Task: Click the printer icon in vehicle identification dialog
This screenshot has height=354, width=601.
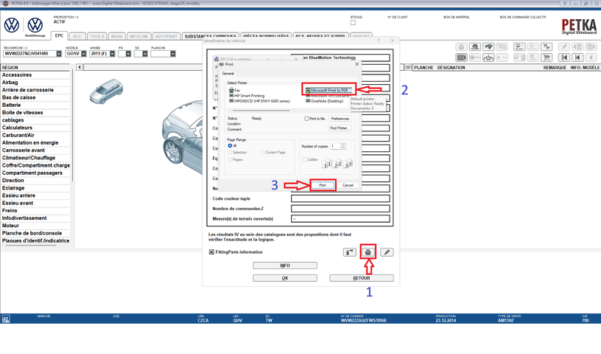Action: 368,252
